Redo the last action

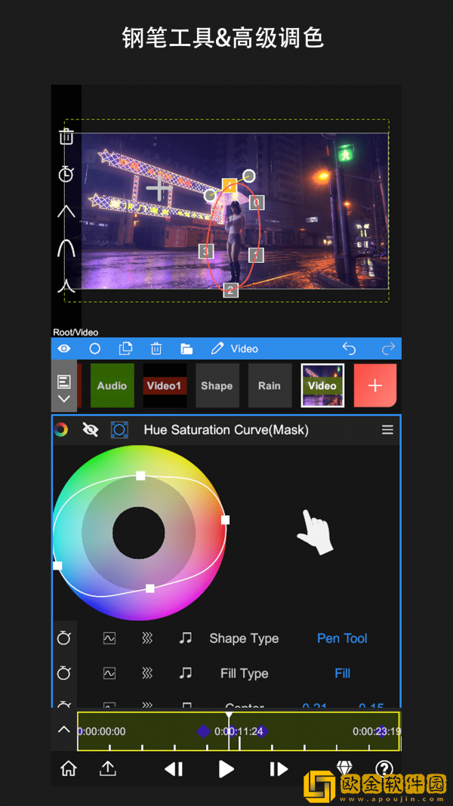click(389, 348)
